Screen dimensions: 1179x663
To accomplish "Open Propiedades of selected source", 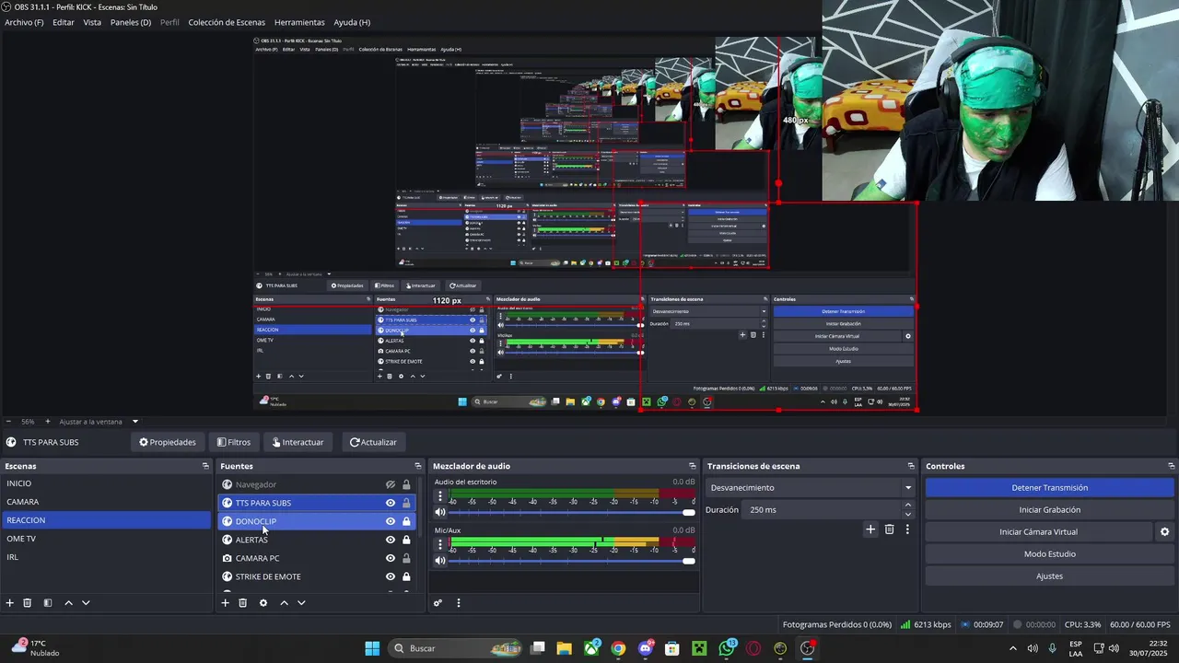I will click(168, 442).
